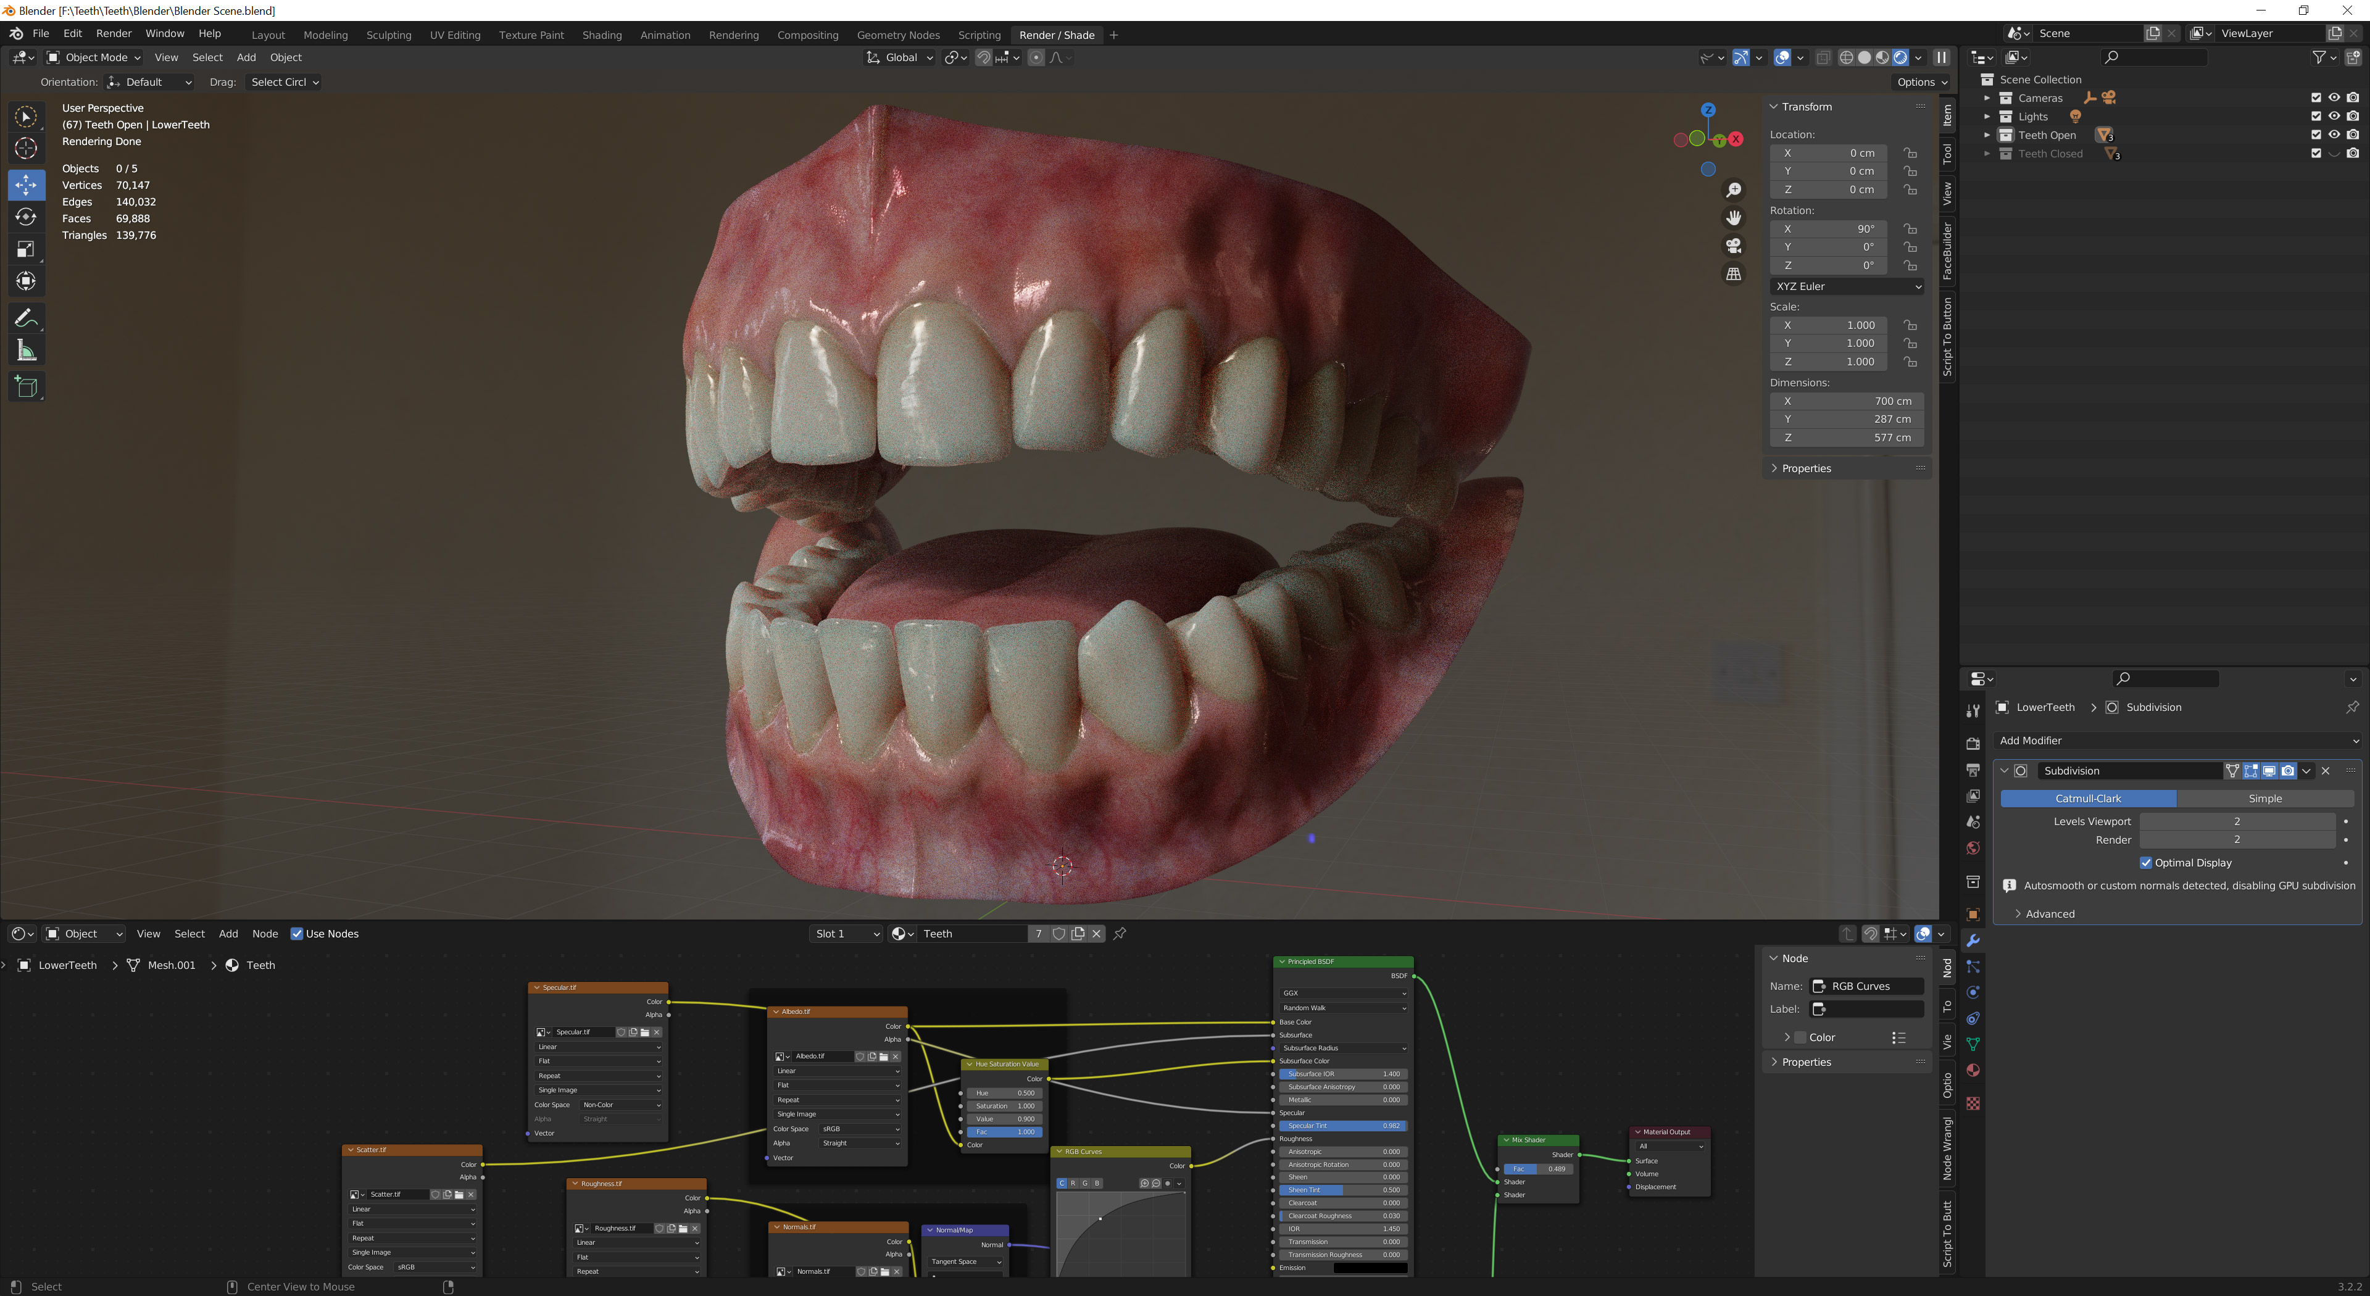
Task: Switch the Subdivision modifier to Simple
Action: (2265, 797)
